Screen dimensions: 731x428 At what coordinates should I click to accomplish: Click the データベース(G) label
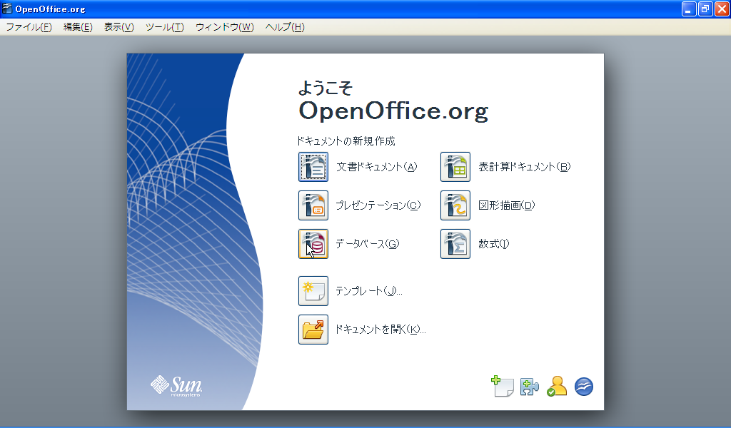tap(368, 244)
